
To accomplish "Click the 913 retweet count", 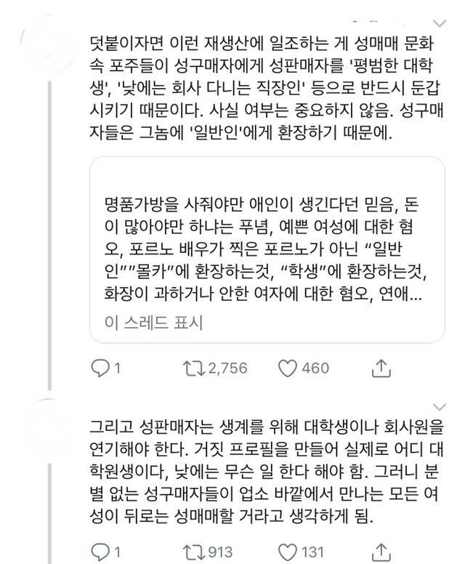I will [x=221, y=552].
